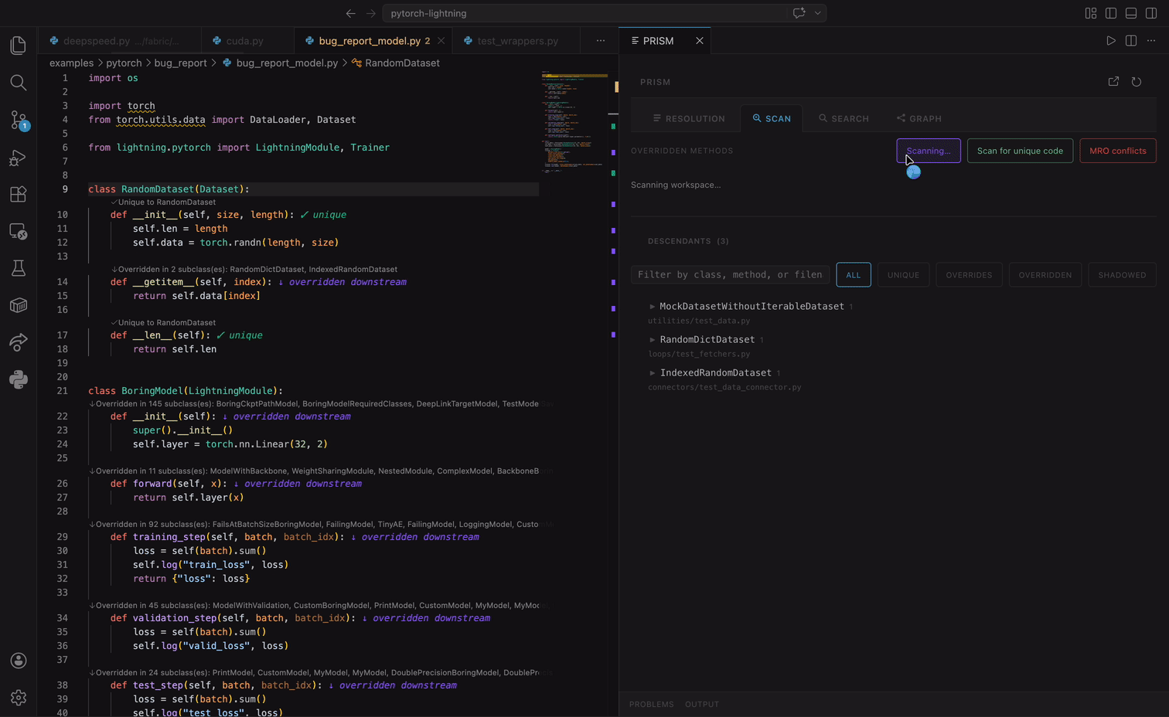Viewport: 1169px width, 717px height.
Task: Click MRO conflicts button
Action: click(1118, 151)
